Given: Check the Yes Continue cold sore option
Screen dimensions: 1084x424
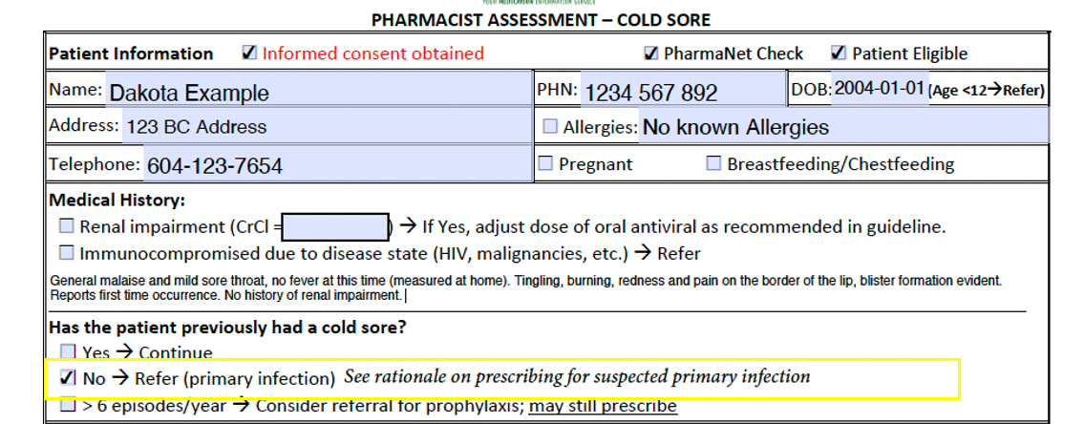Looking at the screenshot, I should 67,352.
